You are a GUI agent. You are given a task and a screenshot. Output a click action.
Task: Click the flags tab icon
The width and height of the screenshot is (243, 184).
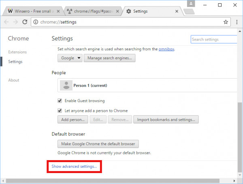pos(69,11)
